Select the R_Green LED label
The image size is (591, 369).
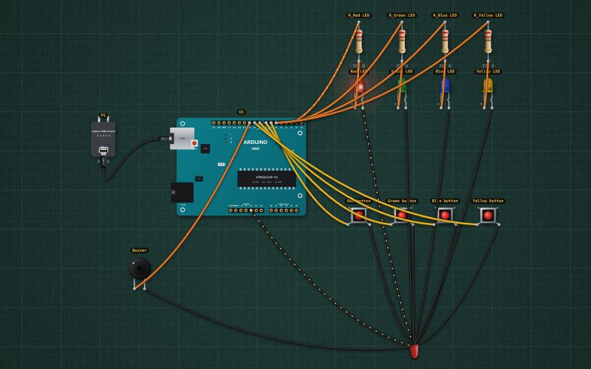coord(402,15)
